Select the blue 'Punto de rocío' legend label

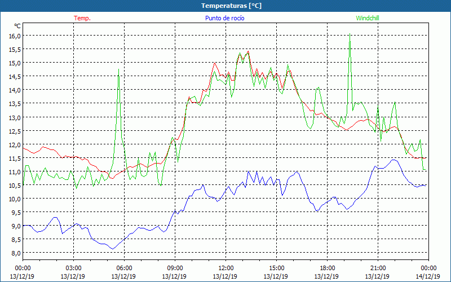coord(224,18)
